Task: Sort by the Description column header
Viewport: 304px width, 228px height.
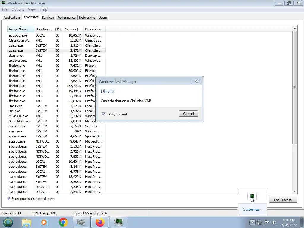Action: 94,29
